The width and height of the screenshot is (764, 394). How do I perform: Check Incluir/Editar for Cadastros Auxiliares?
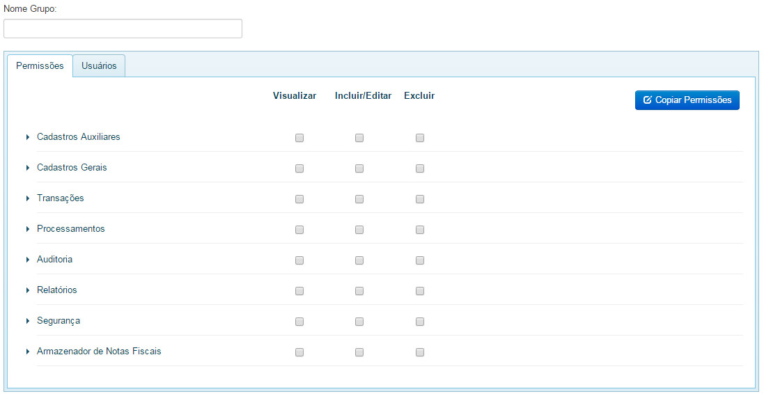click(359, 138)
